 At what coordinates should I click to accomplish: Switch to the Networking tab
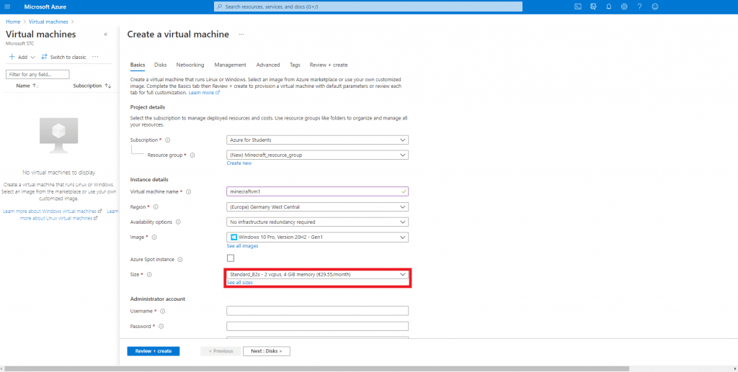tap(190, 65)
